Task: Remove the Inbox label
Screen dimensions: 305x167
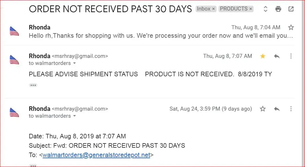Action: [213, 9]
